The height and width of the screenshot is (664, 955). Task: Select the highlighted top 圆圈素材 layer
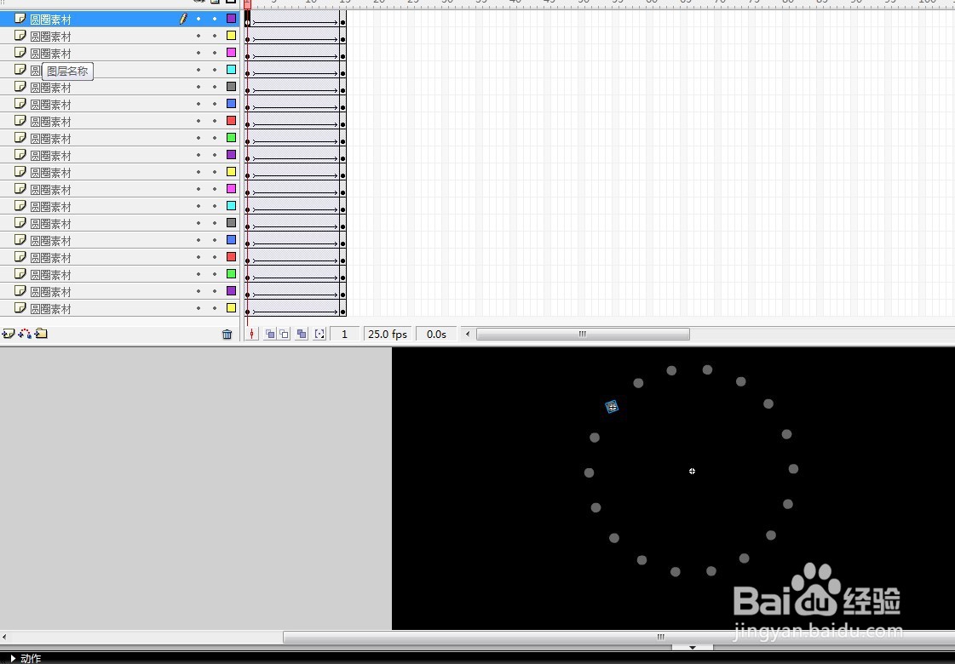(121, 19)
